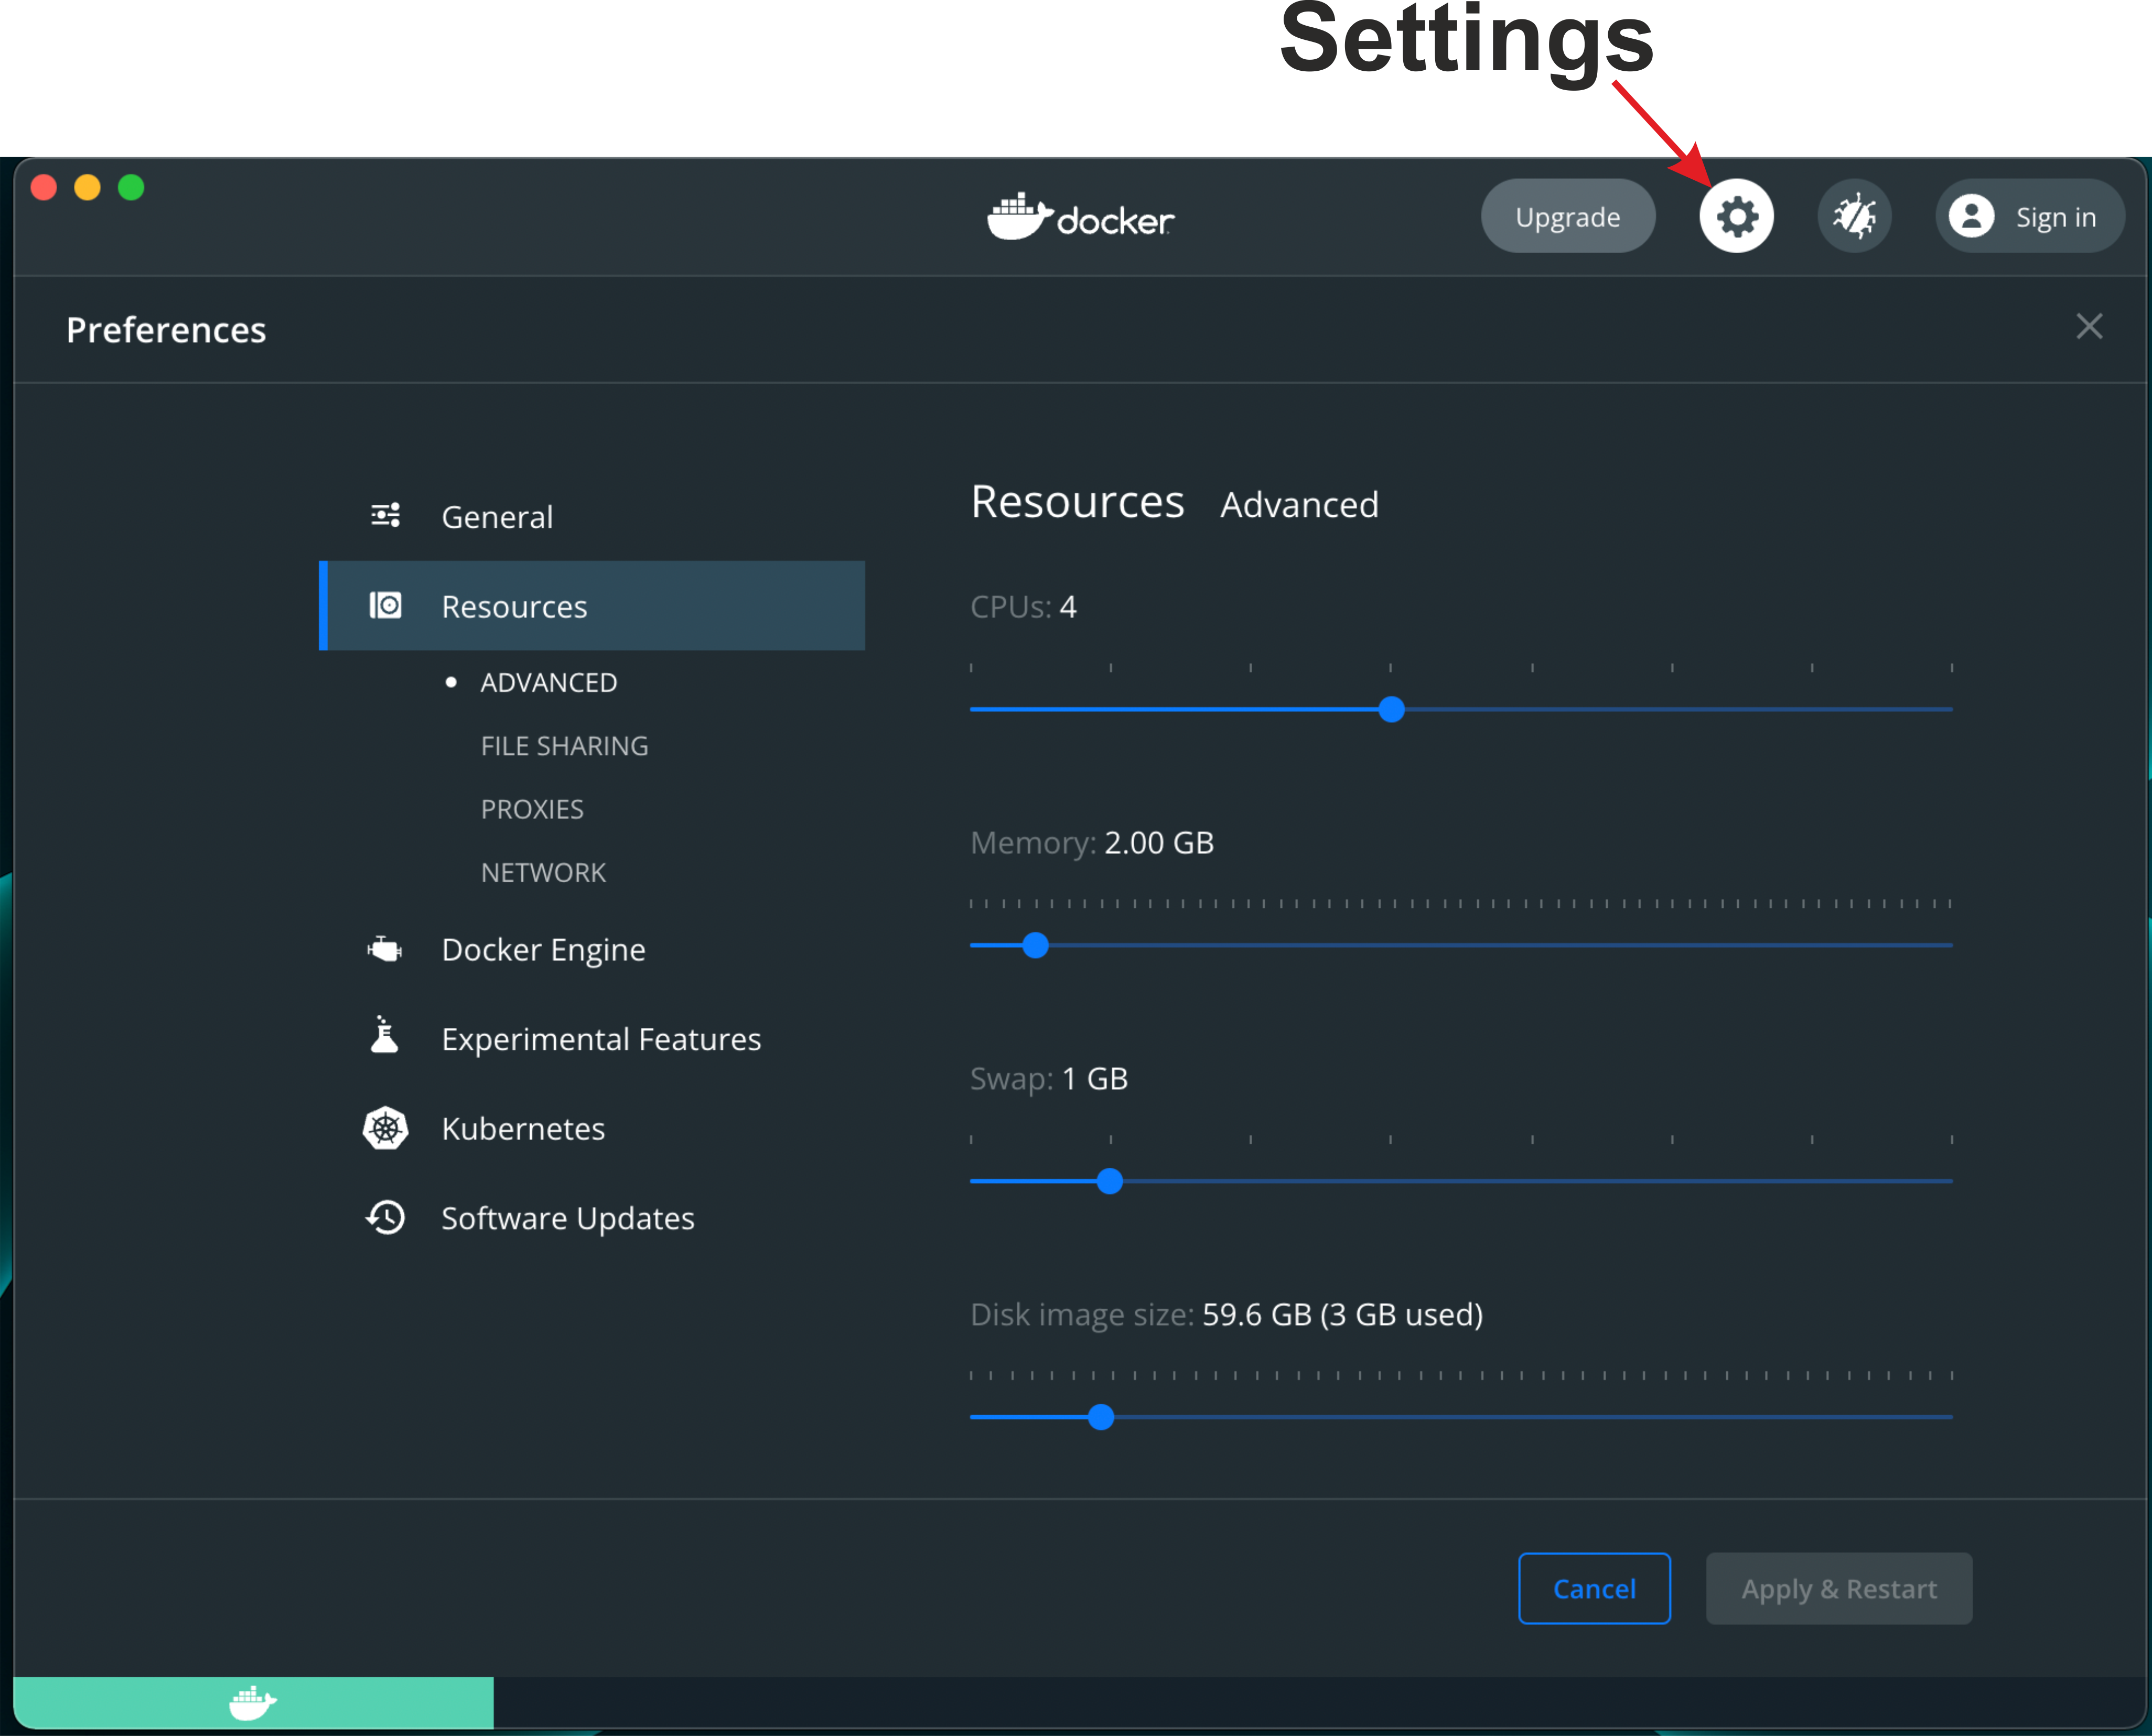Viewport: 2152px width, 1736px height.
Task: Select the FILE SHARING sub-item
Action: point(564,746)
